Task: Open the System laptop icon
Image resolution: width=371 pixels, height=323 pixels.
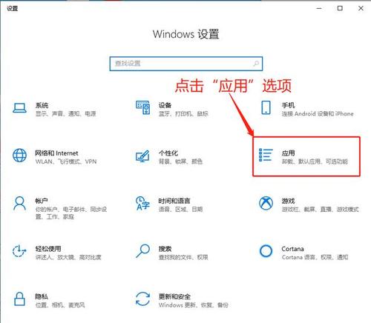Action: [19, 108]
